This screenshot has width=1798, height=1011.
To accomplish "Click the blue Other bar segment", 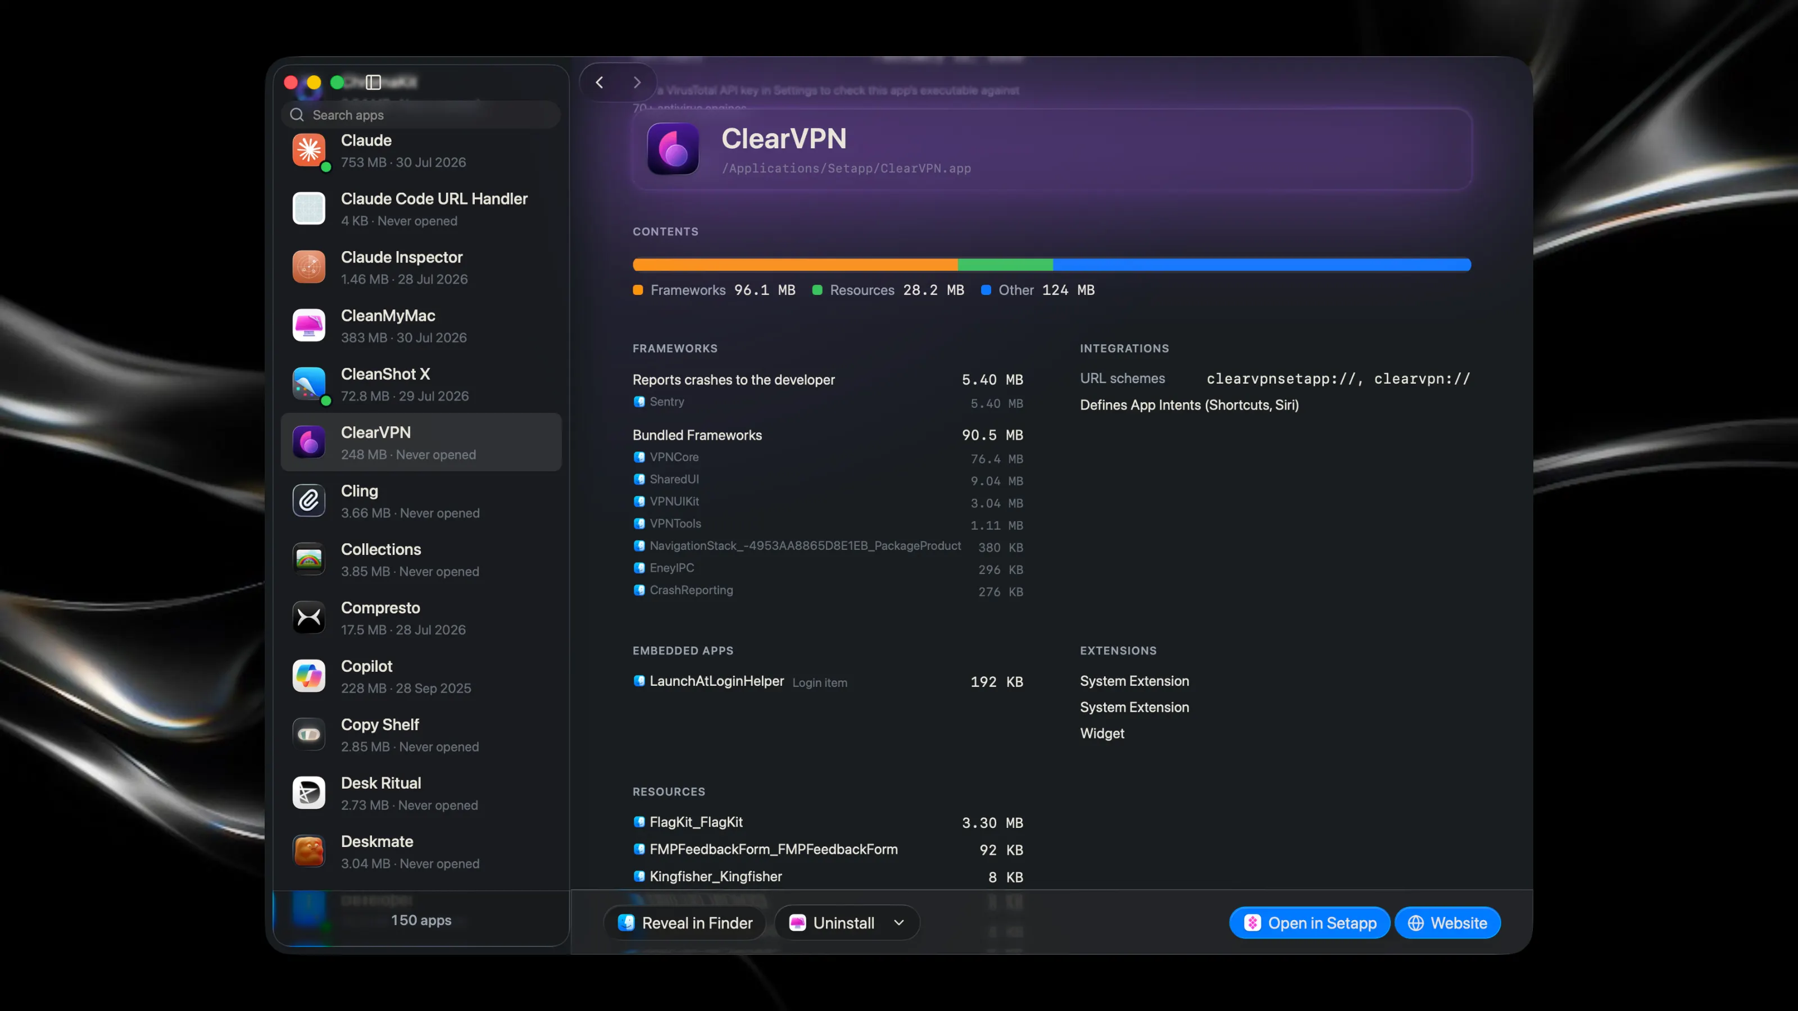I will tap(1262, 265).
